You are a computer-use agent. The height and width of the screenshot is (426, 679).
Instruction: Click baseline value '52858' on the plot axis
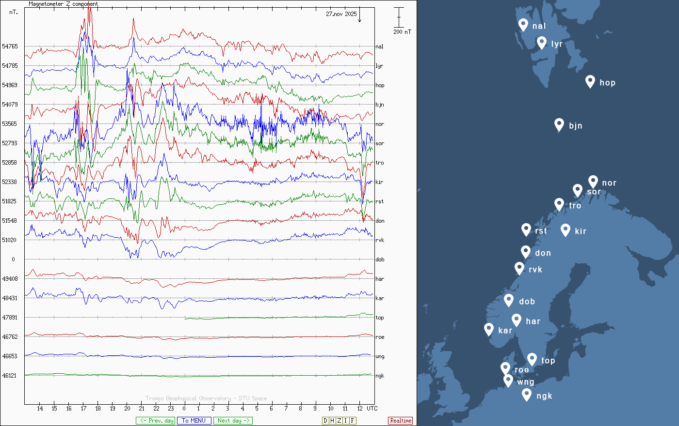point(10,163)
